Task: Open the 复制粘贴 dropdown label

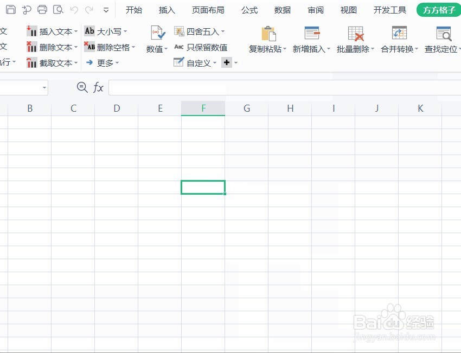Action: [267, 49]
